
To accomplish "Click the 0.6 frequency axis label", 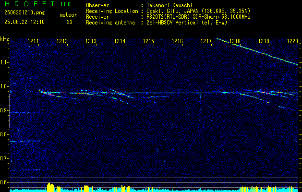I will pos(4,182).
